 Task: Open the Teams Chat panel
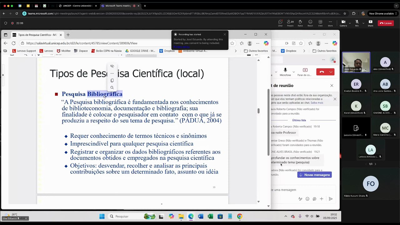(280, 23)
